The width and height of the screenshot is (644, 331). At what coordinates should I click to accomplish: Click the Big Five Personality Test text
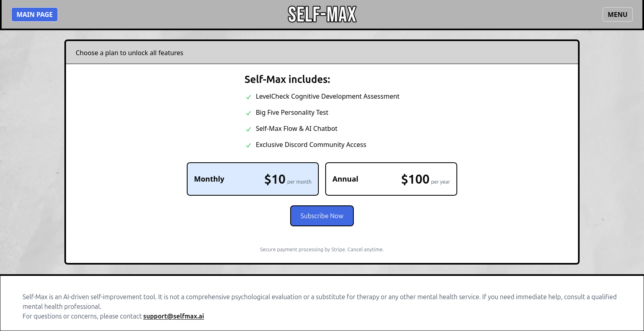[x=292, y=113]
